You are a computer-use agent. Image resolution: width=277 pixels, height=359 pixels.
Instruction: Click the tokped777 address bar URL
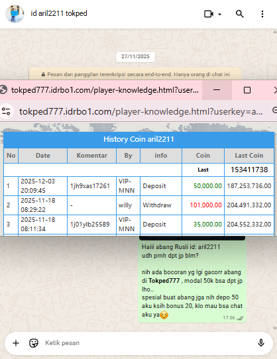[x=141, y=111]
